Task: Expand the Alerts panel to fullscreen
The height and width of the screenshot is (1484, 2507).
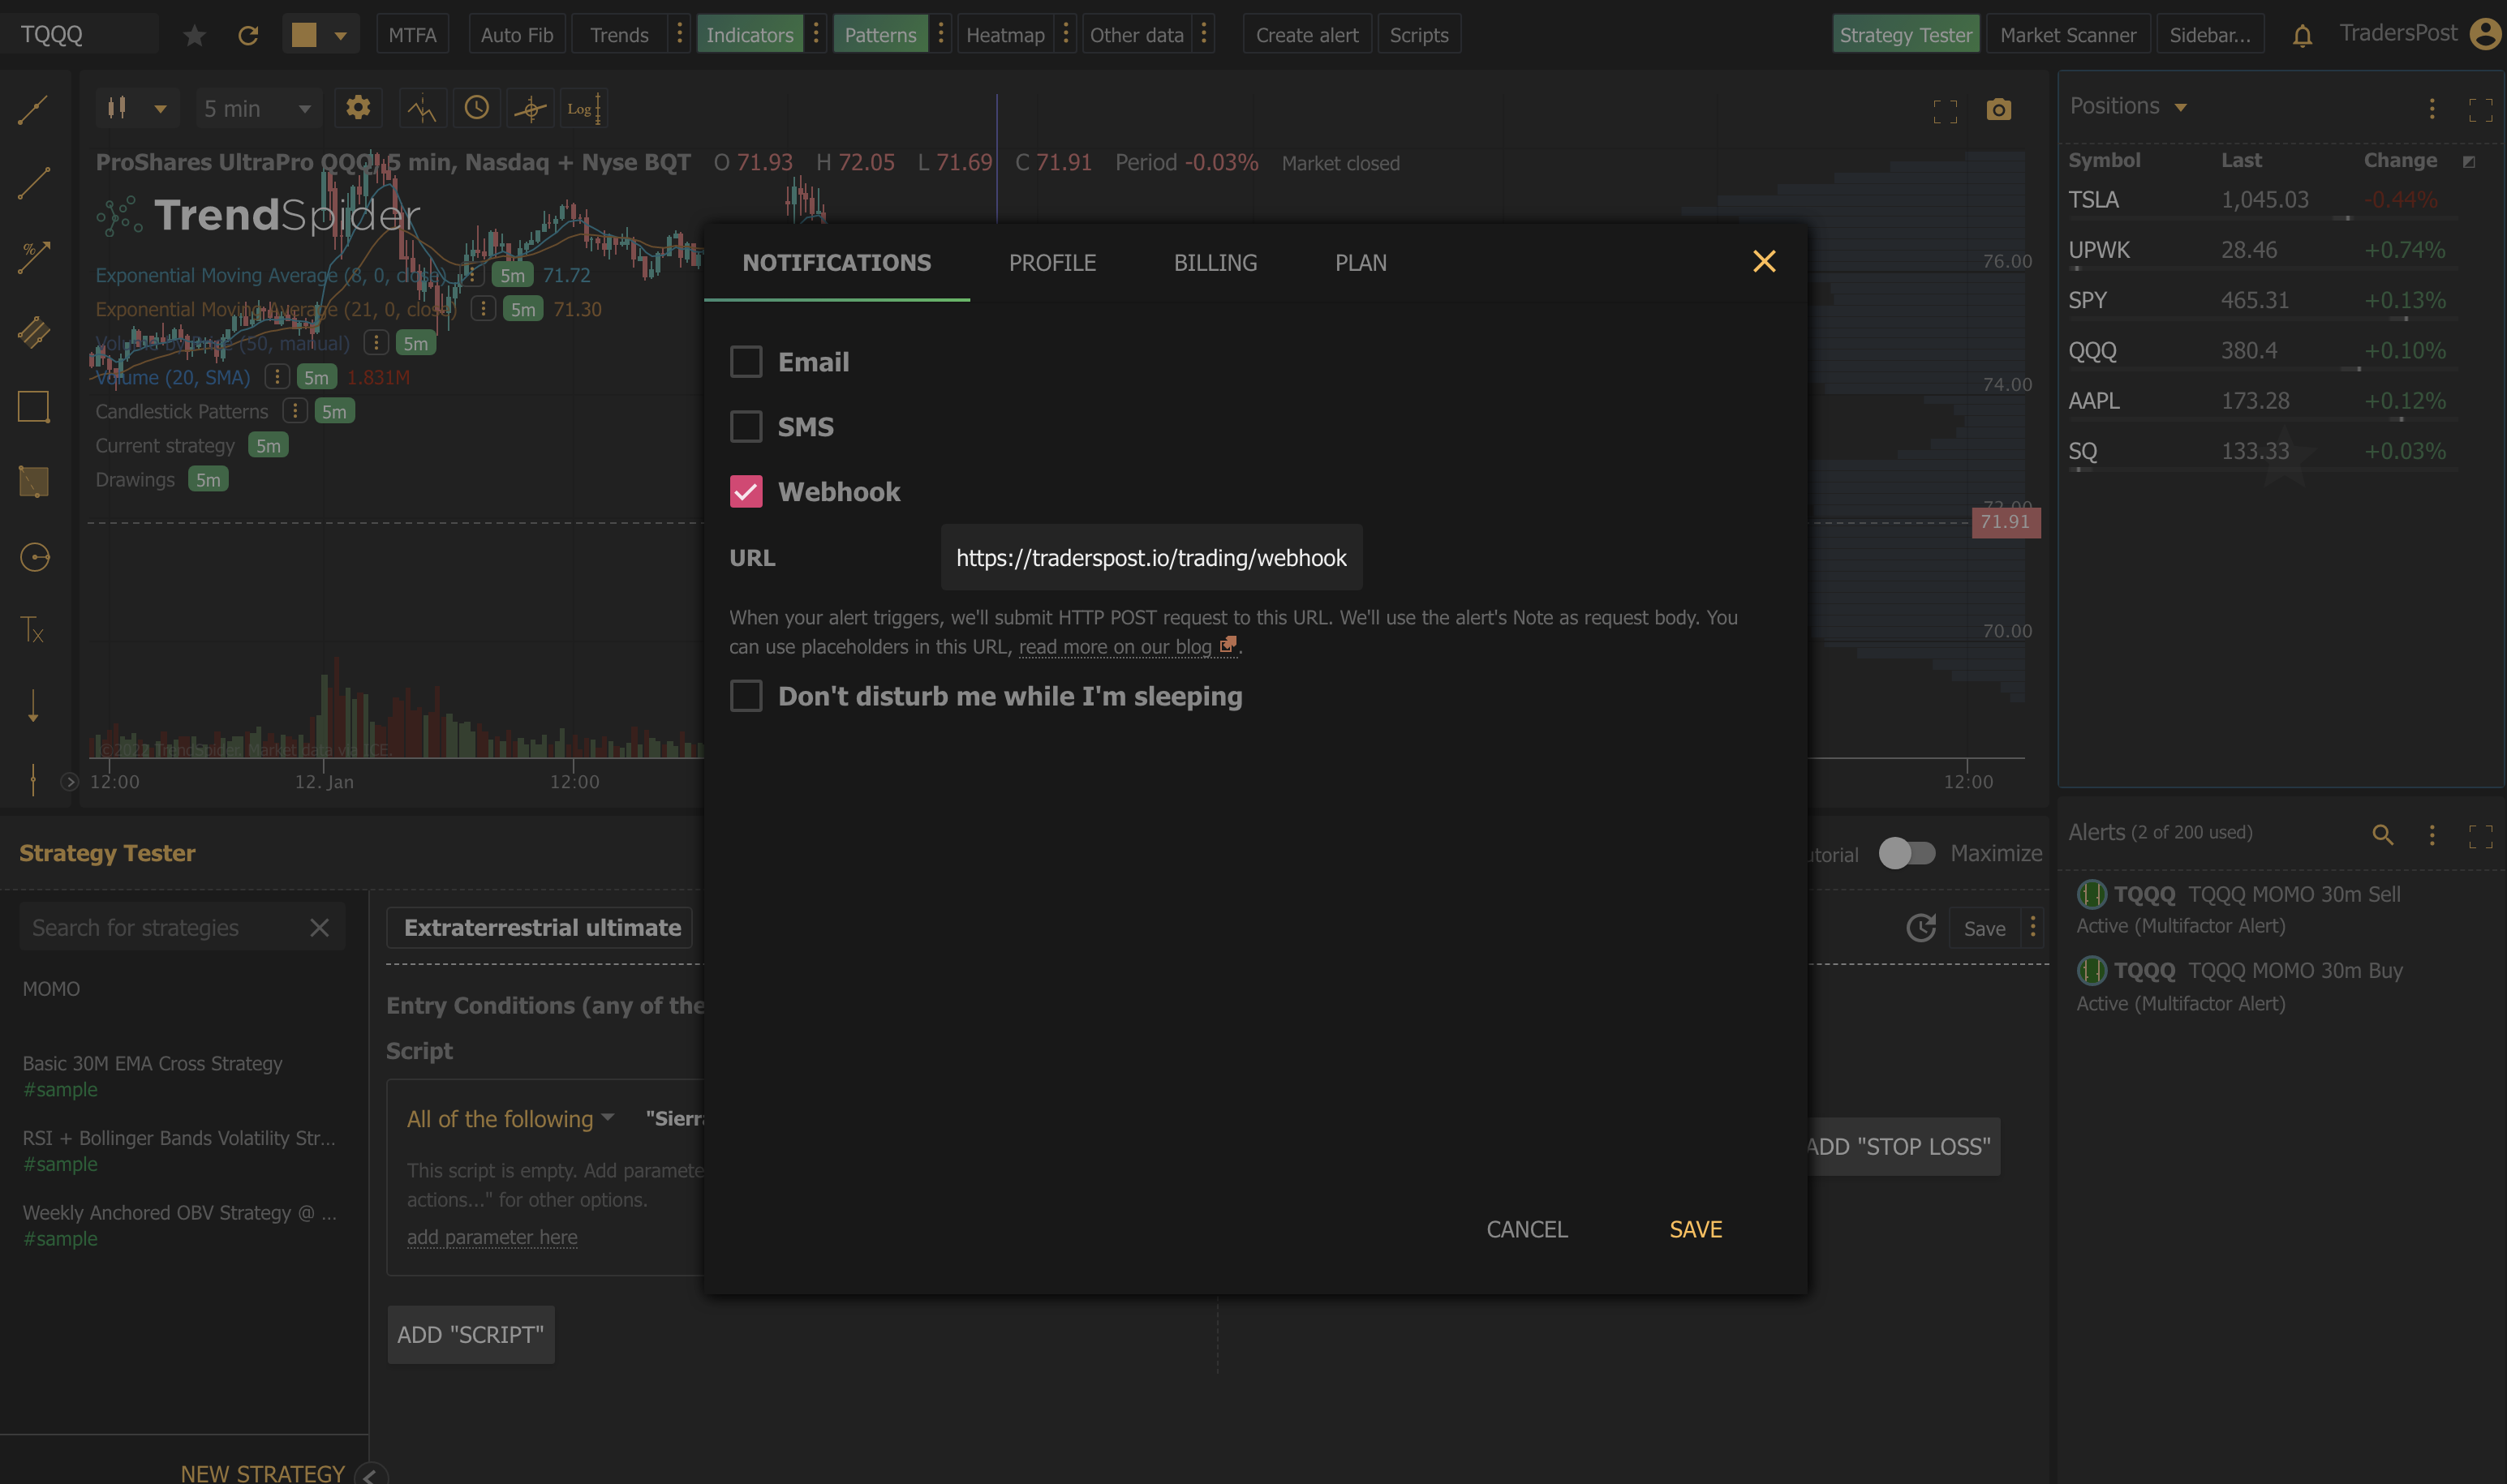Action: point(2481,835)
